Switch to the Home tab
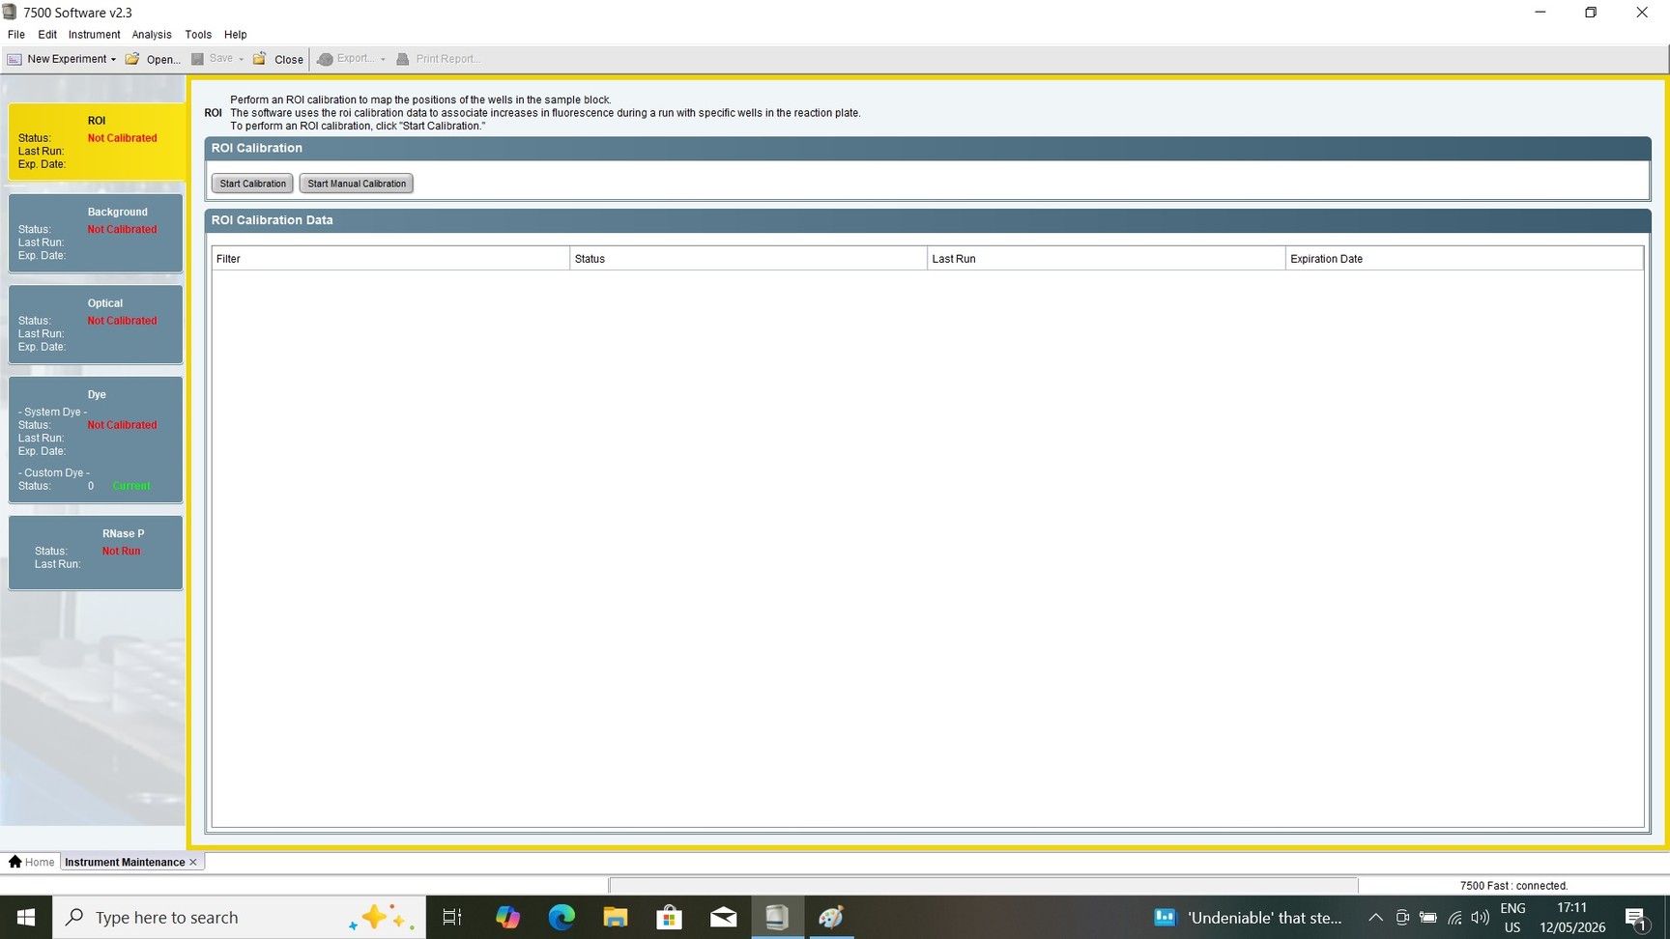Image resolution: width=1670 pixels, height=939 pixels. pos(32,862)
